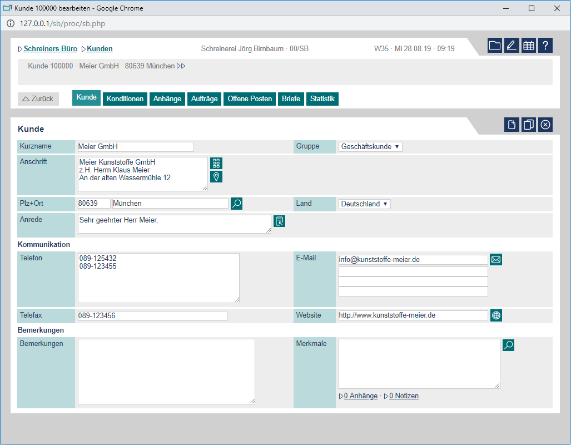Expand the Gruppe dropdown showing Geschäftskunde
The height and width of the screenshot is (445, 571).
click(x=370, y=147)
